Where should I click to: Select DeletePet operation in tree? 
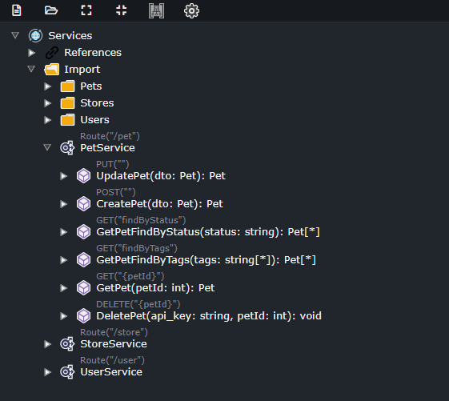point(209,316)
